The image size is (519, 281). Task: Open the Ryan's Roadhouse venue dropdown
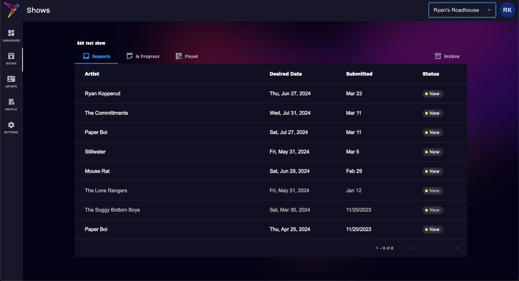coord(458,10)
